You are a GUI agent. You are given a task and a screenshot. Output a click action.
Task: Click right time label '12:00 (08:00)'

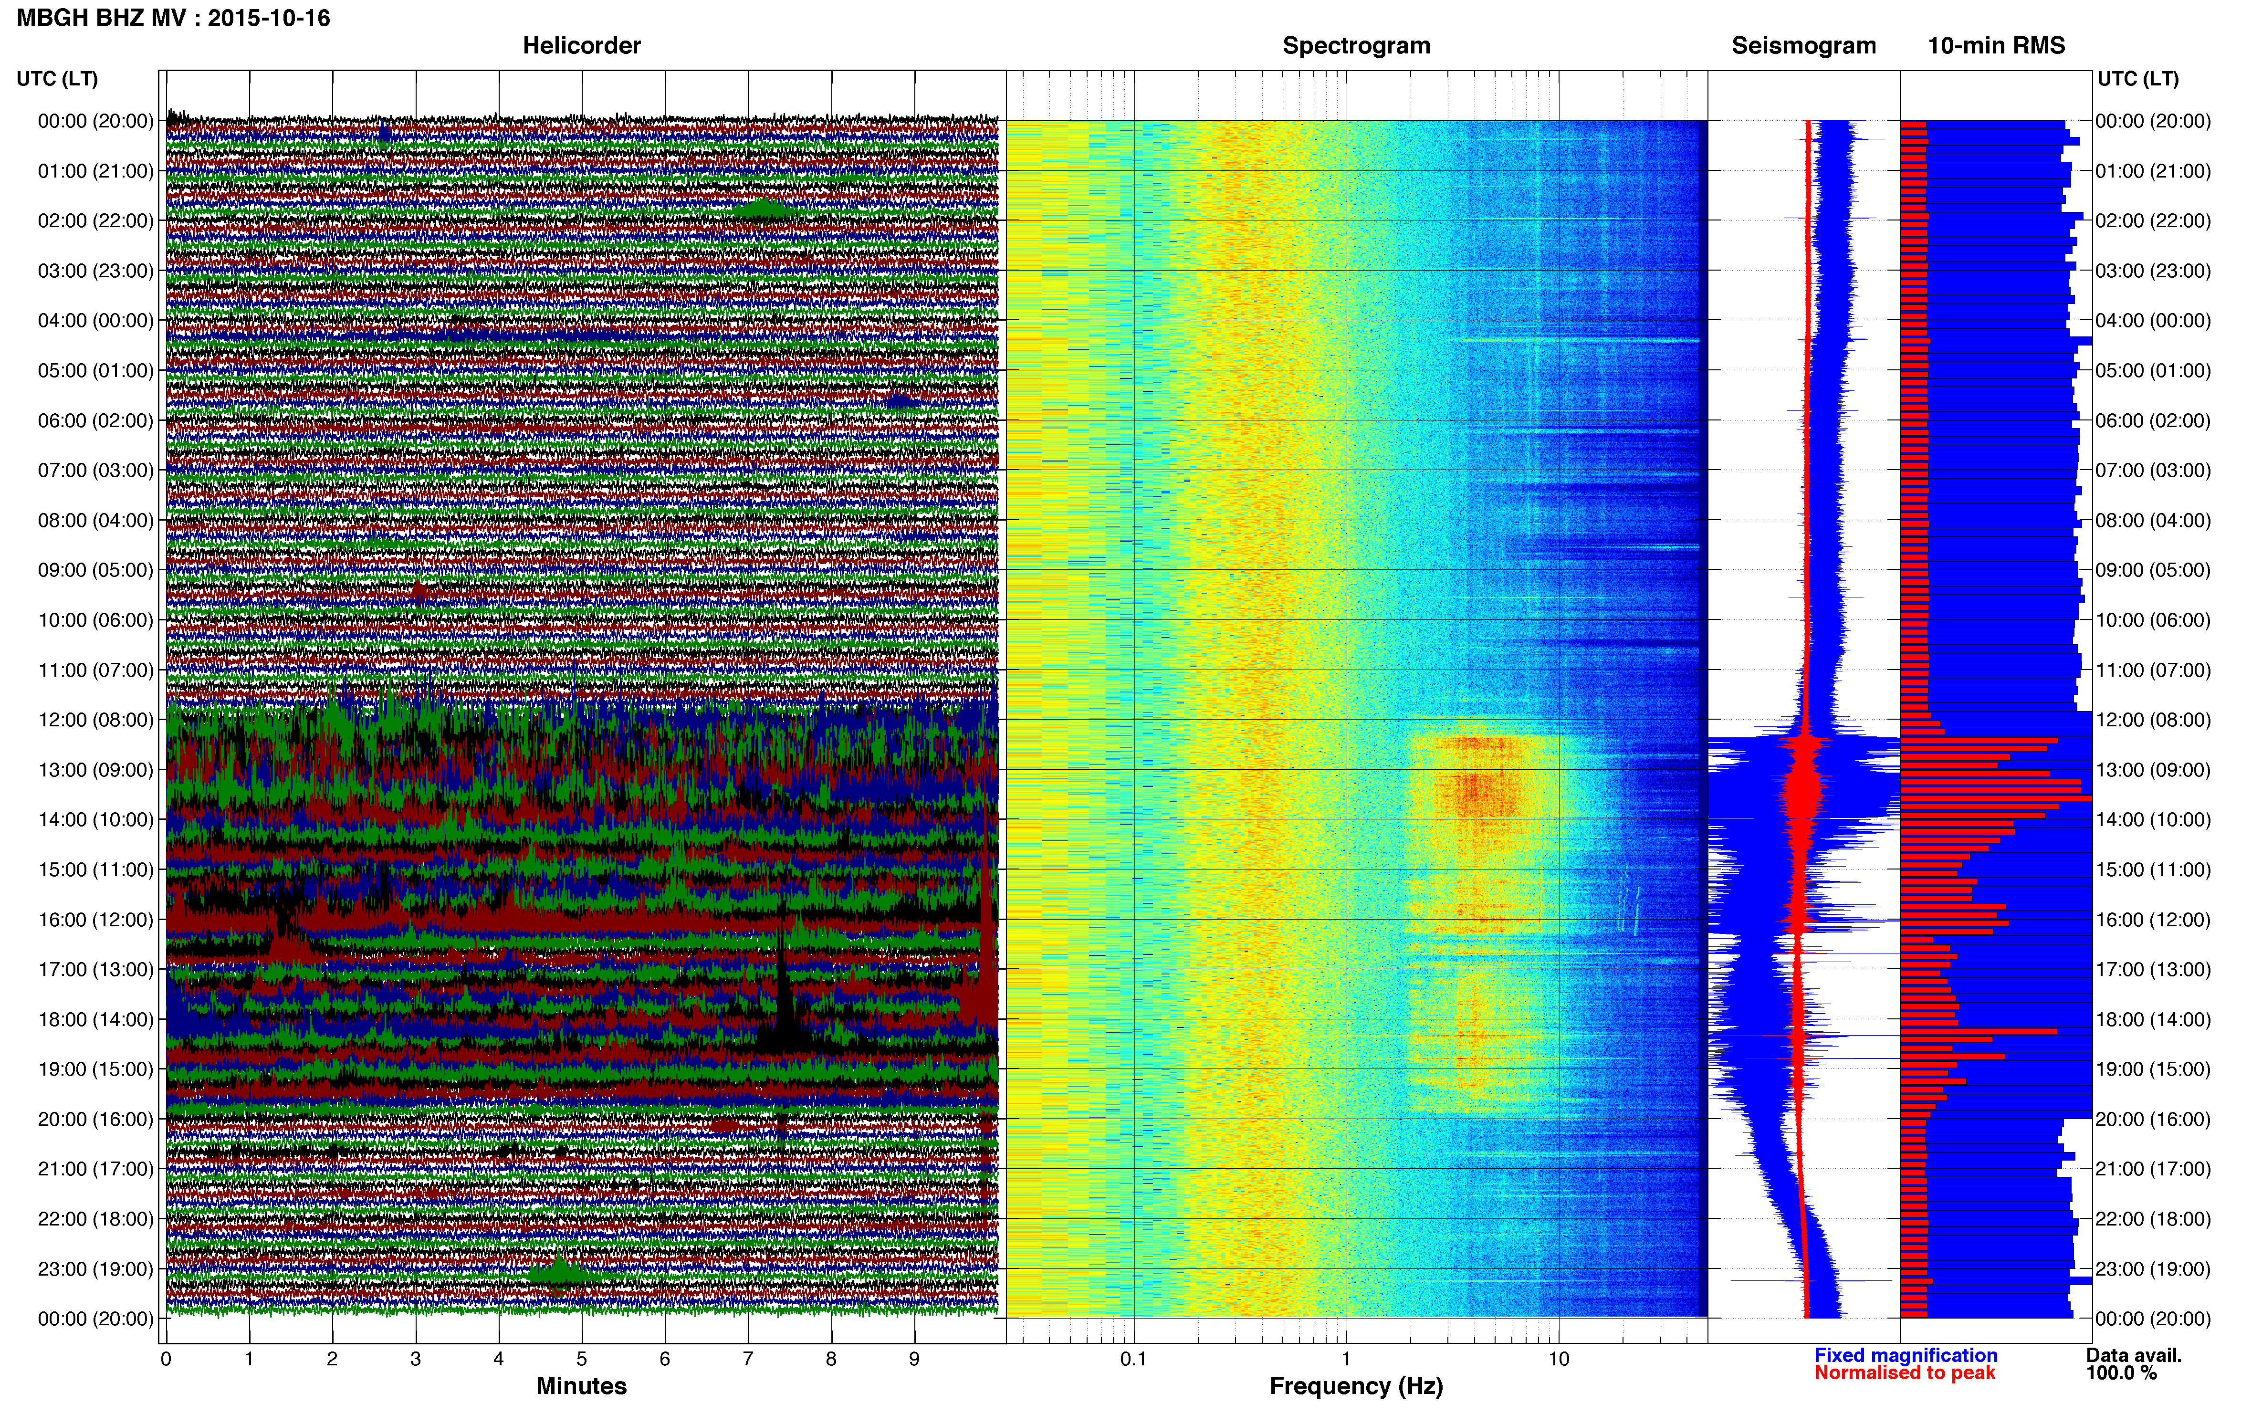tap(2153, 720)
